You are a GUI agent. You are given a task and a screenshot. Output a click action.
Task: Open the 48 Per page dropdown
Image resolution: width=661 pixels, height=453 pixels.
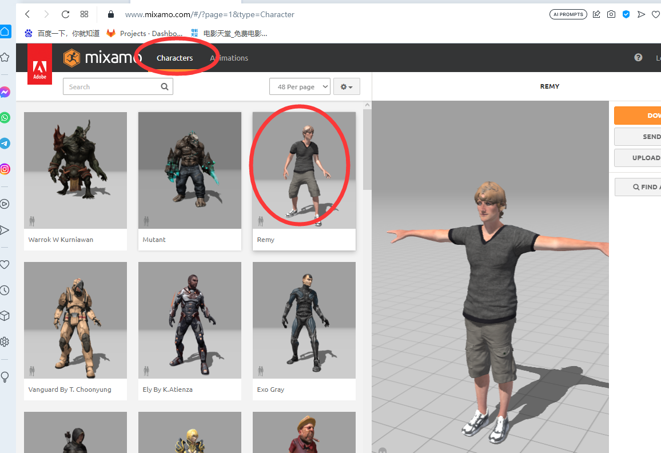[x=300, y=86]
